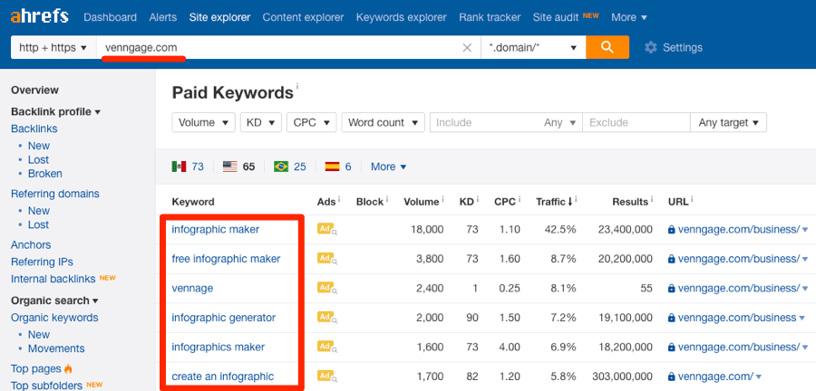Viewport: 816px width, 391px height.
Task: Open the Any target dropdown
Action: coord(728,123)
